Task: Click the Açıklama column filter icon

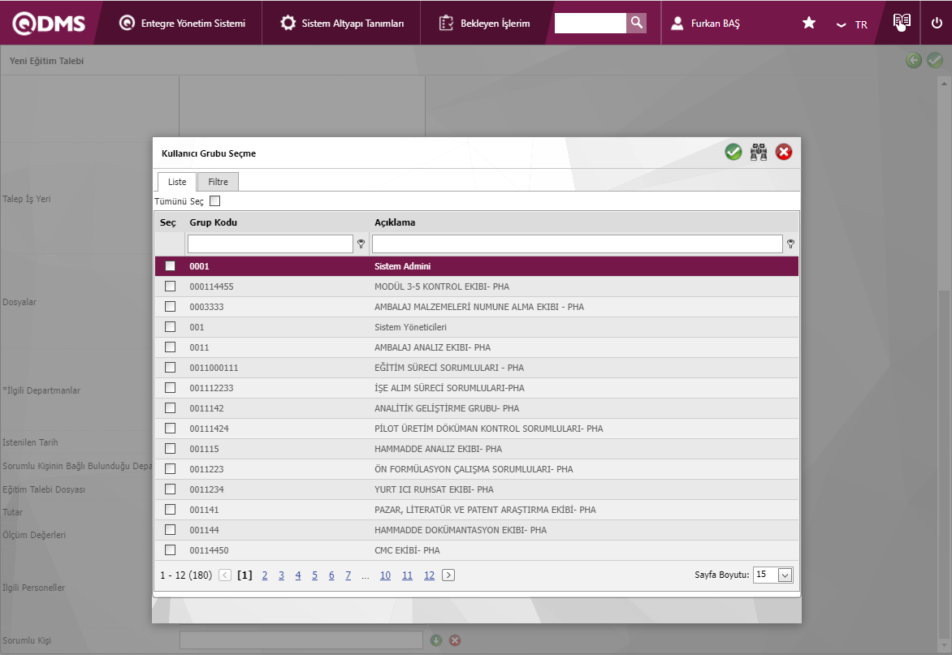Action: click(x=790, y=243)
